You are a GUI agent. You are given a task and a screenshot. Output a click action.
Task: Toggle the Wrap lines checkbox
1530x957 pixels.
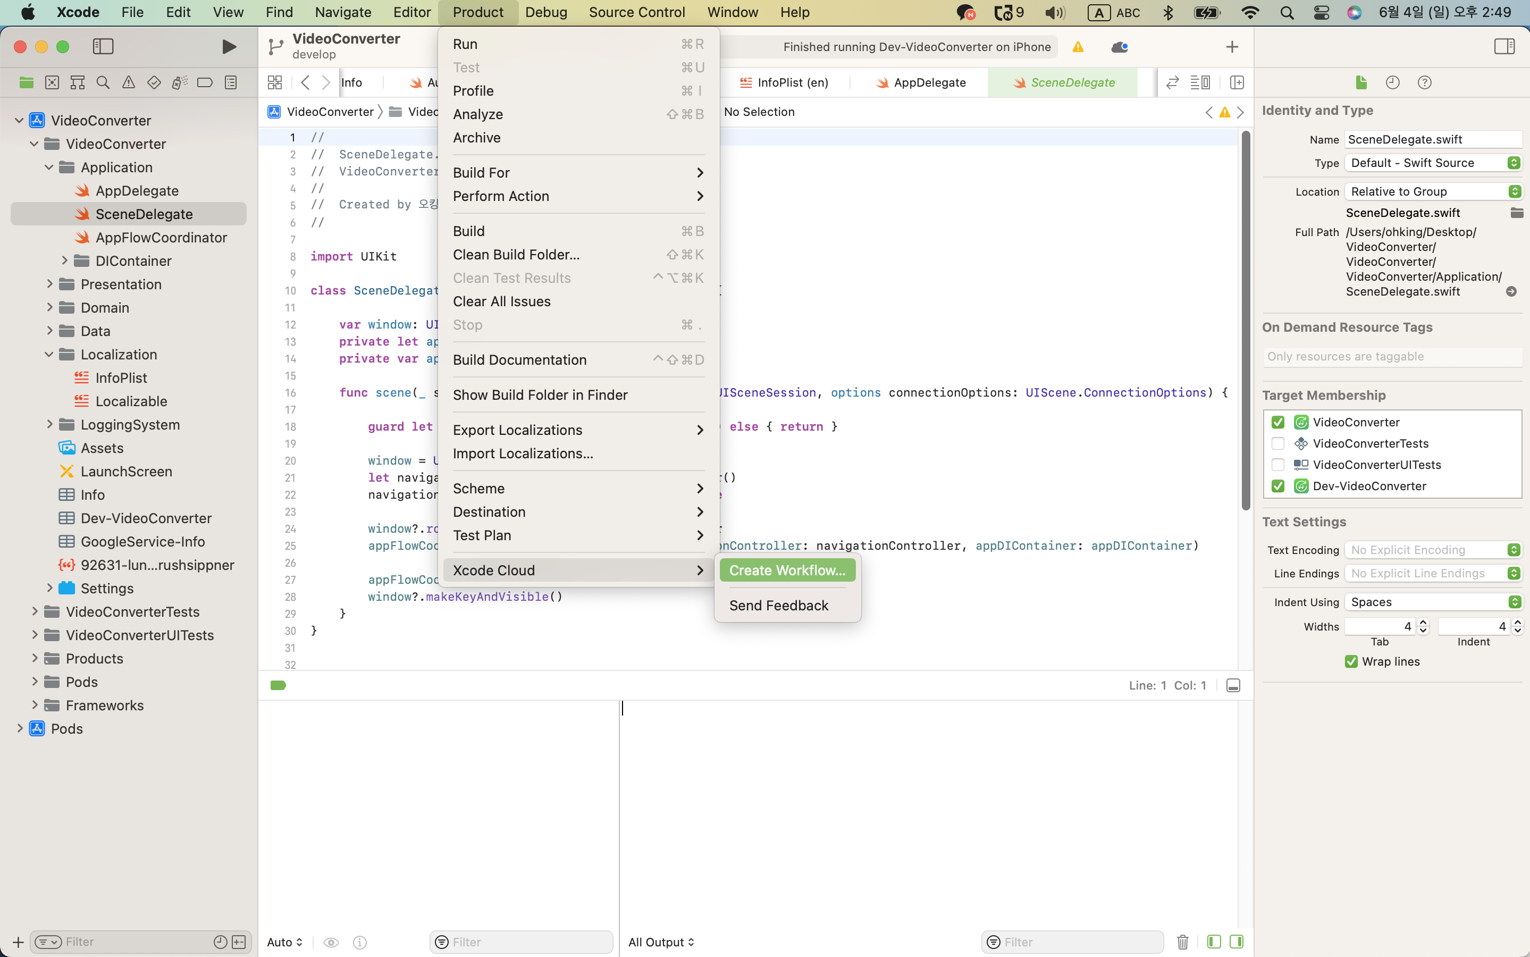(1351, 661)
